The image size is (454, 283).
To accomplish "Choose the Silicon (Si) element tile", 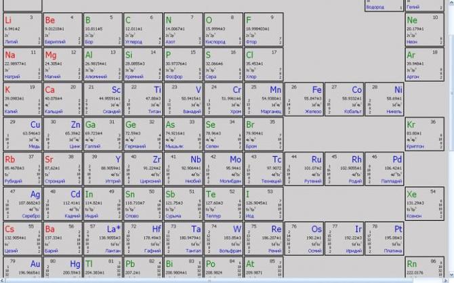I will (142, 64).
